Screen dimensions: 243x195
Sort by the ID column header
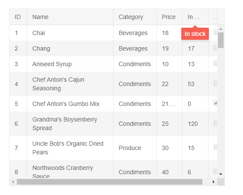click(x=18, y=17)
